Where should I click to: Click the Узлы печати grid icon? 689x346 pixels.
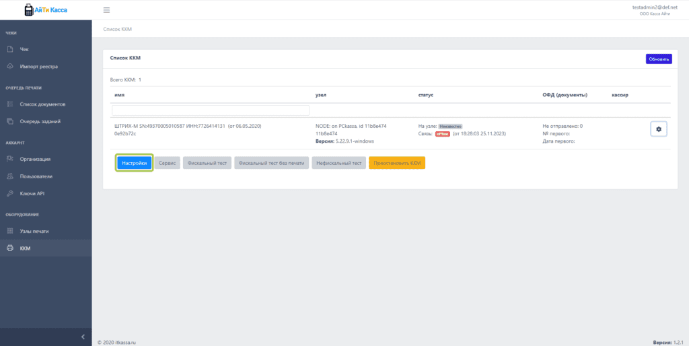point(10,232)
